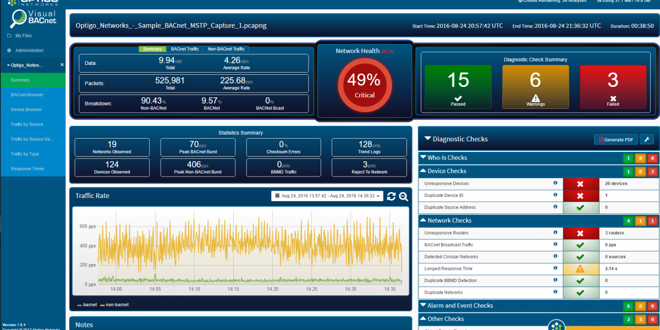This screenshot has width=660, height=330.
Task: Click the Visual BACnet magnifier logo
Action: (18, 19)
